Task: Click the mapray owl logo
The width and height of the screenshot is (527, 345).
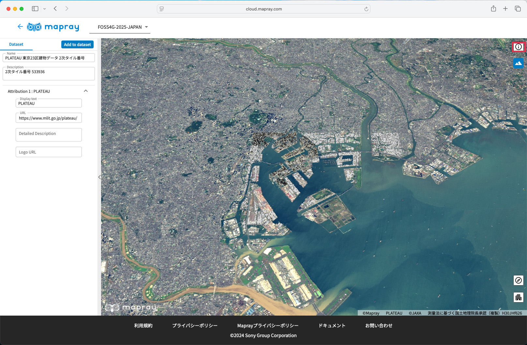Action: pos(34,27)
